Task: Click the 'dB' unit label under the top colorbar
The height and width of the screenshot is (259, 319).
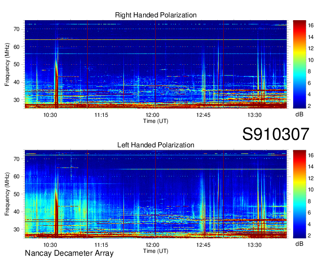Action: pyautogui.click(x=299, y=114)
